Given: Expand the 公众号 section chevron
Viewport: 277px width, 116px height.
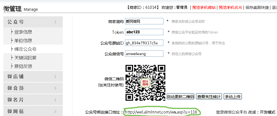Looking at the screenshot, I should pyautogui.click(x=56, y=22).
